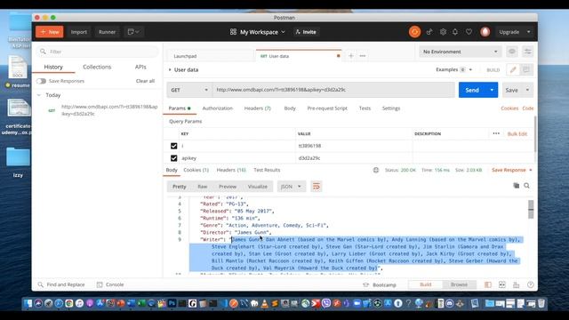Click the heart icon in header
Image resolution: width=569 pixels, height=320 pixels.
pos(469,32)
